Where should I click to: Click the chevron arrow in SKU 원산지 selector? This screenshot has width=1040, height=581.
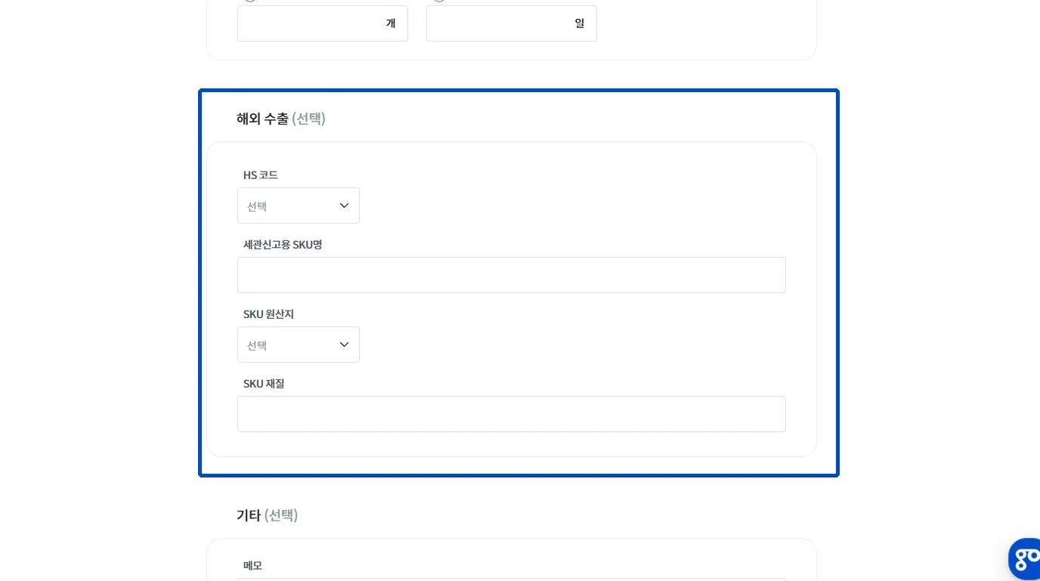pos(344,345)
